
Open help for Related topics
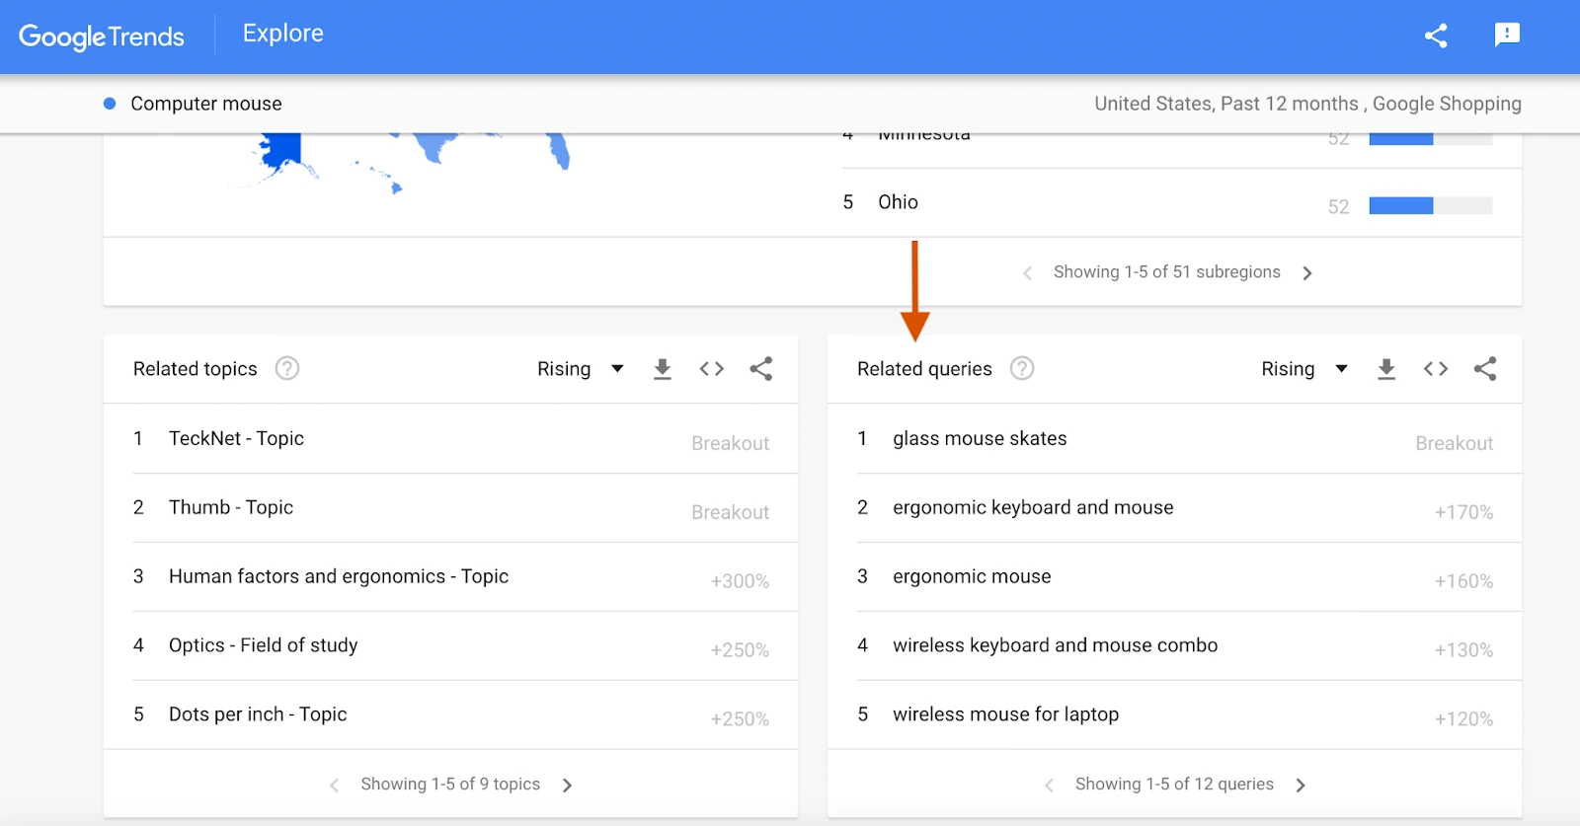[x=287, y=368]
